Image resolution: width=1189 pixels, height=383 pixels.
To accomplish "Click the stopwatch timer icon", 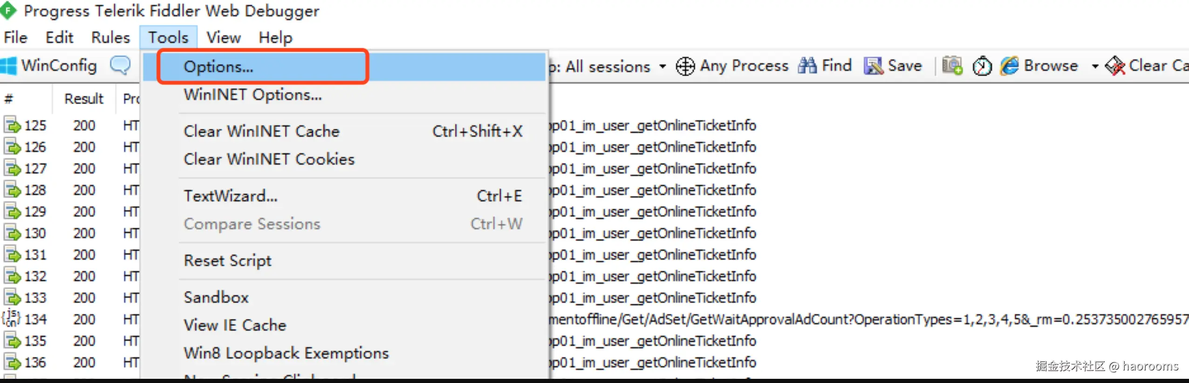I will (982, 66).
